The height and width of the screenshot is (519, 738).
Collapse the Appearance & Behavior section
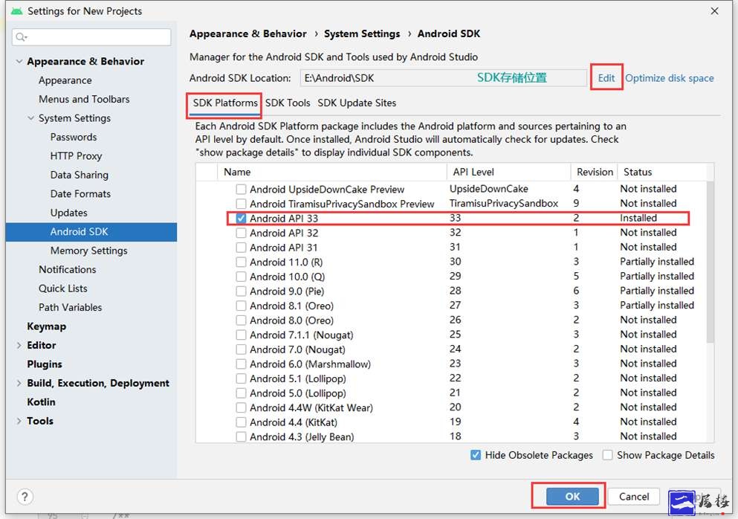coord(19,61)
